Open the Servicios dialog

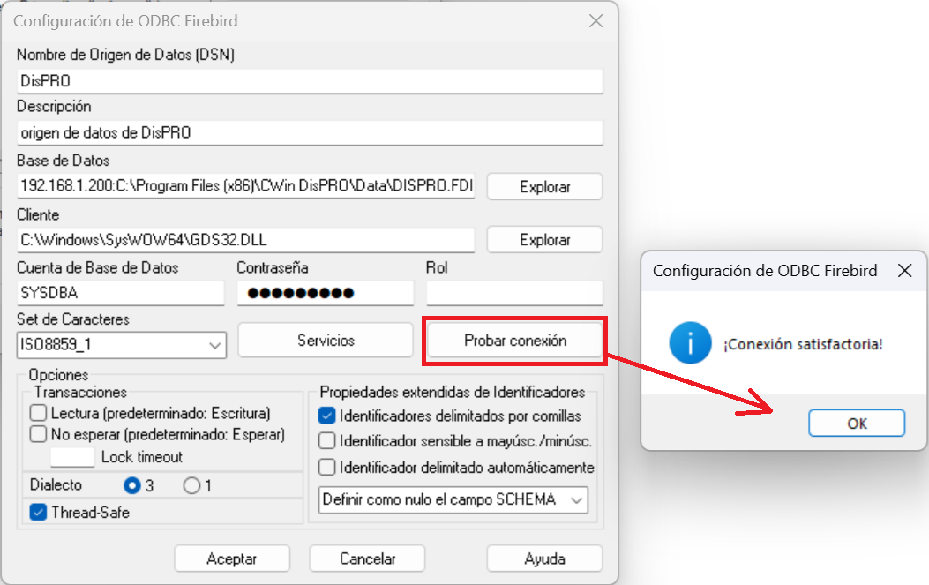[325, 340]
